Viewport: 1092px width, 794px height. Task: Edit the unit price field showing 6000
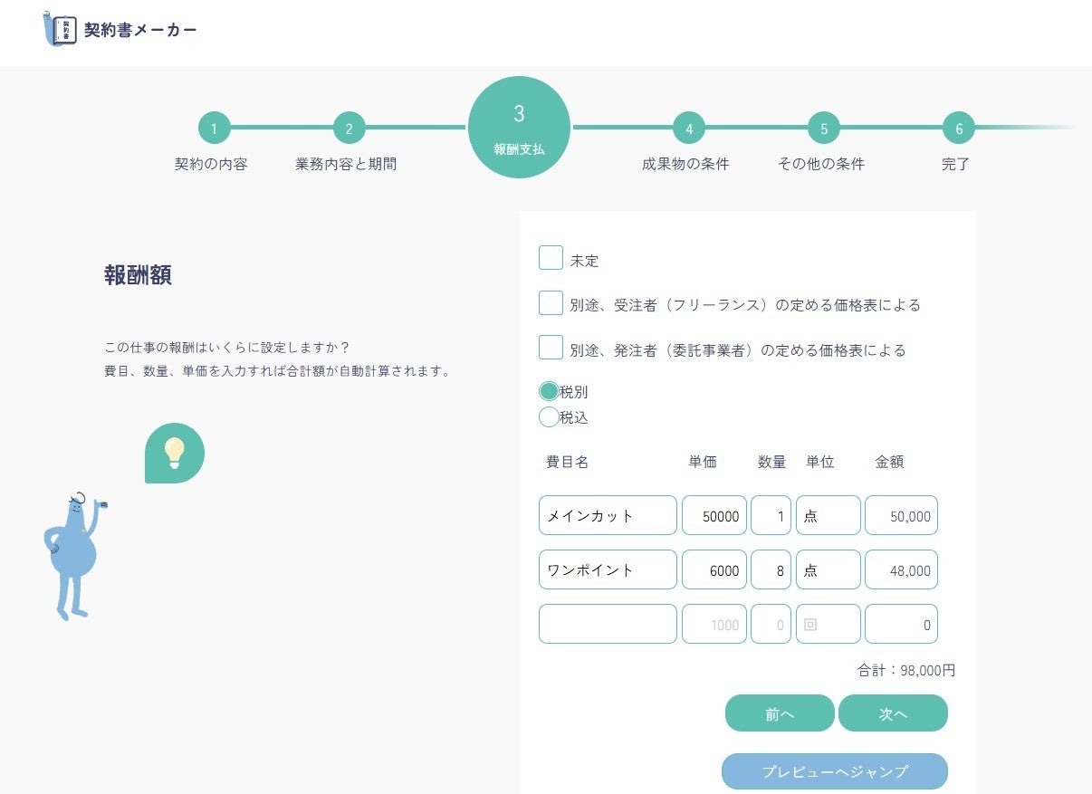(x=714, y=569)
